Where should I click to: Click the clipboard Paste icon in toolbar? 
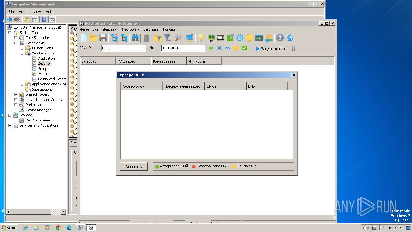click(146, 38)
